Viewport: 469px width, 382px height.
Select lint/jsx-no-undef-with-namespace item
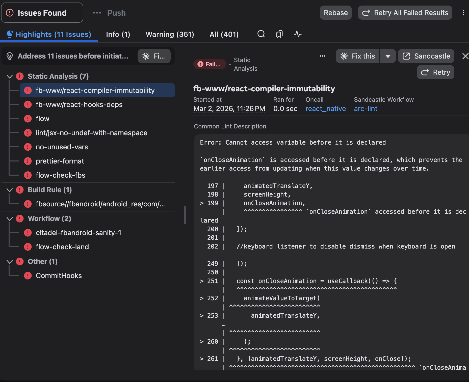point(97,133)
